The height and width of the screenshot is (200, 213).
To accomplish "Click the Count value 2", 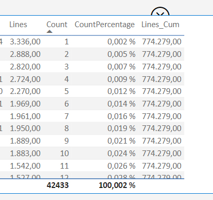I will tap(66, 54).
